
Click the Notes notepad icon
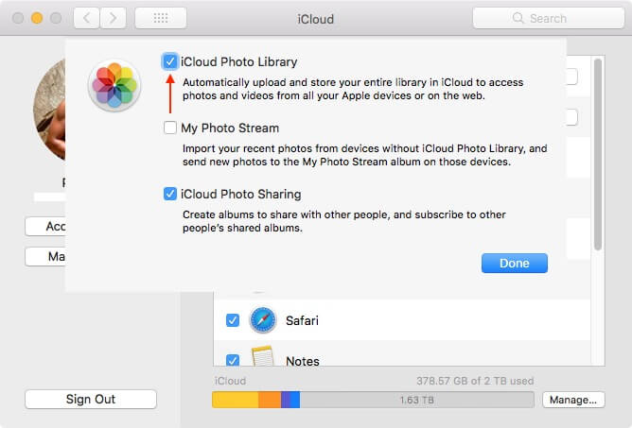tap(262, 356)
